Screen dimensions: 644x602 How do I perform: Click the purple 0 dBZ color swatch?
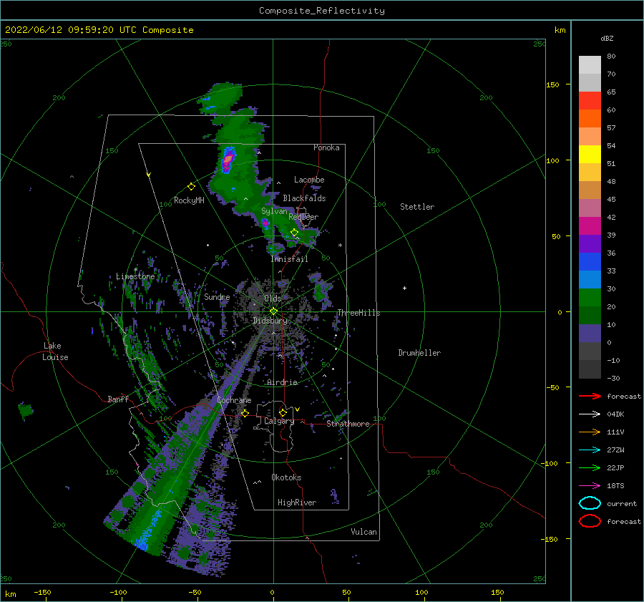click(590, 334)
